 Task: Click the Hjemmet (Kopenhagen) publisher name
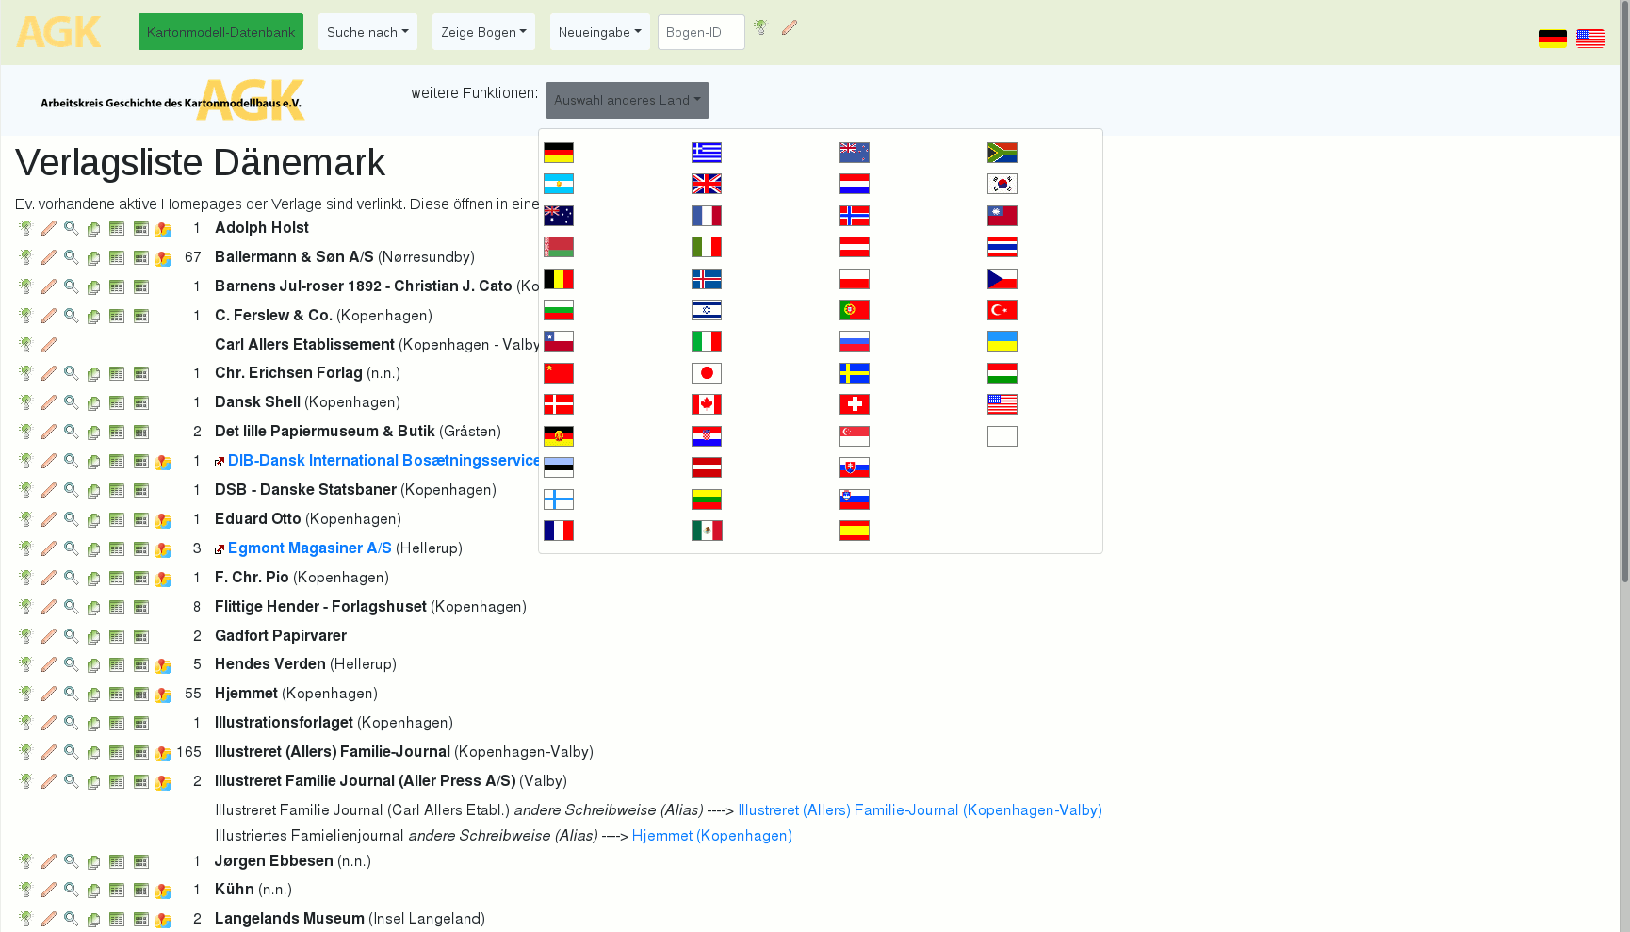click(296, 693)
